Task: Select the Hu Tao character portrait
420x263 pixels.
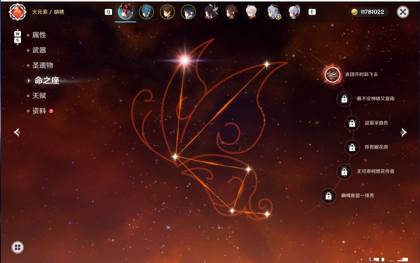Action: coord(125,12)
